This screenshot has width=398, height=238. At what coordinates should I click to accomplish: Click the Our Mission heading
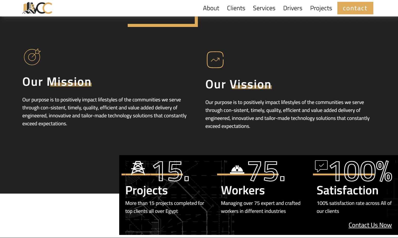[57, 82]
